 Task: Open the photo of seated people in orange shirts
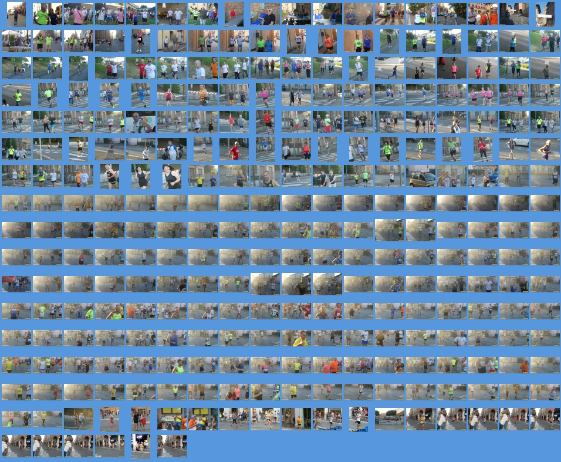[203, 419]
